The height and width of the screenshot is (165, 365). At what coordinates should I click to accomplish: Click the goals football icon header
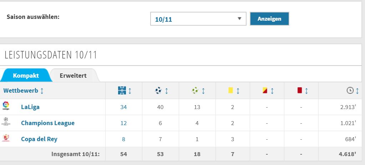click(158, 91)
